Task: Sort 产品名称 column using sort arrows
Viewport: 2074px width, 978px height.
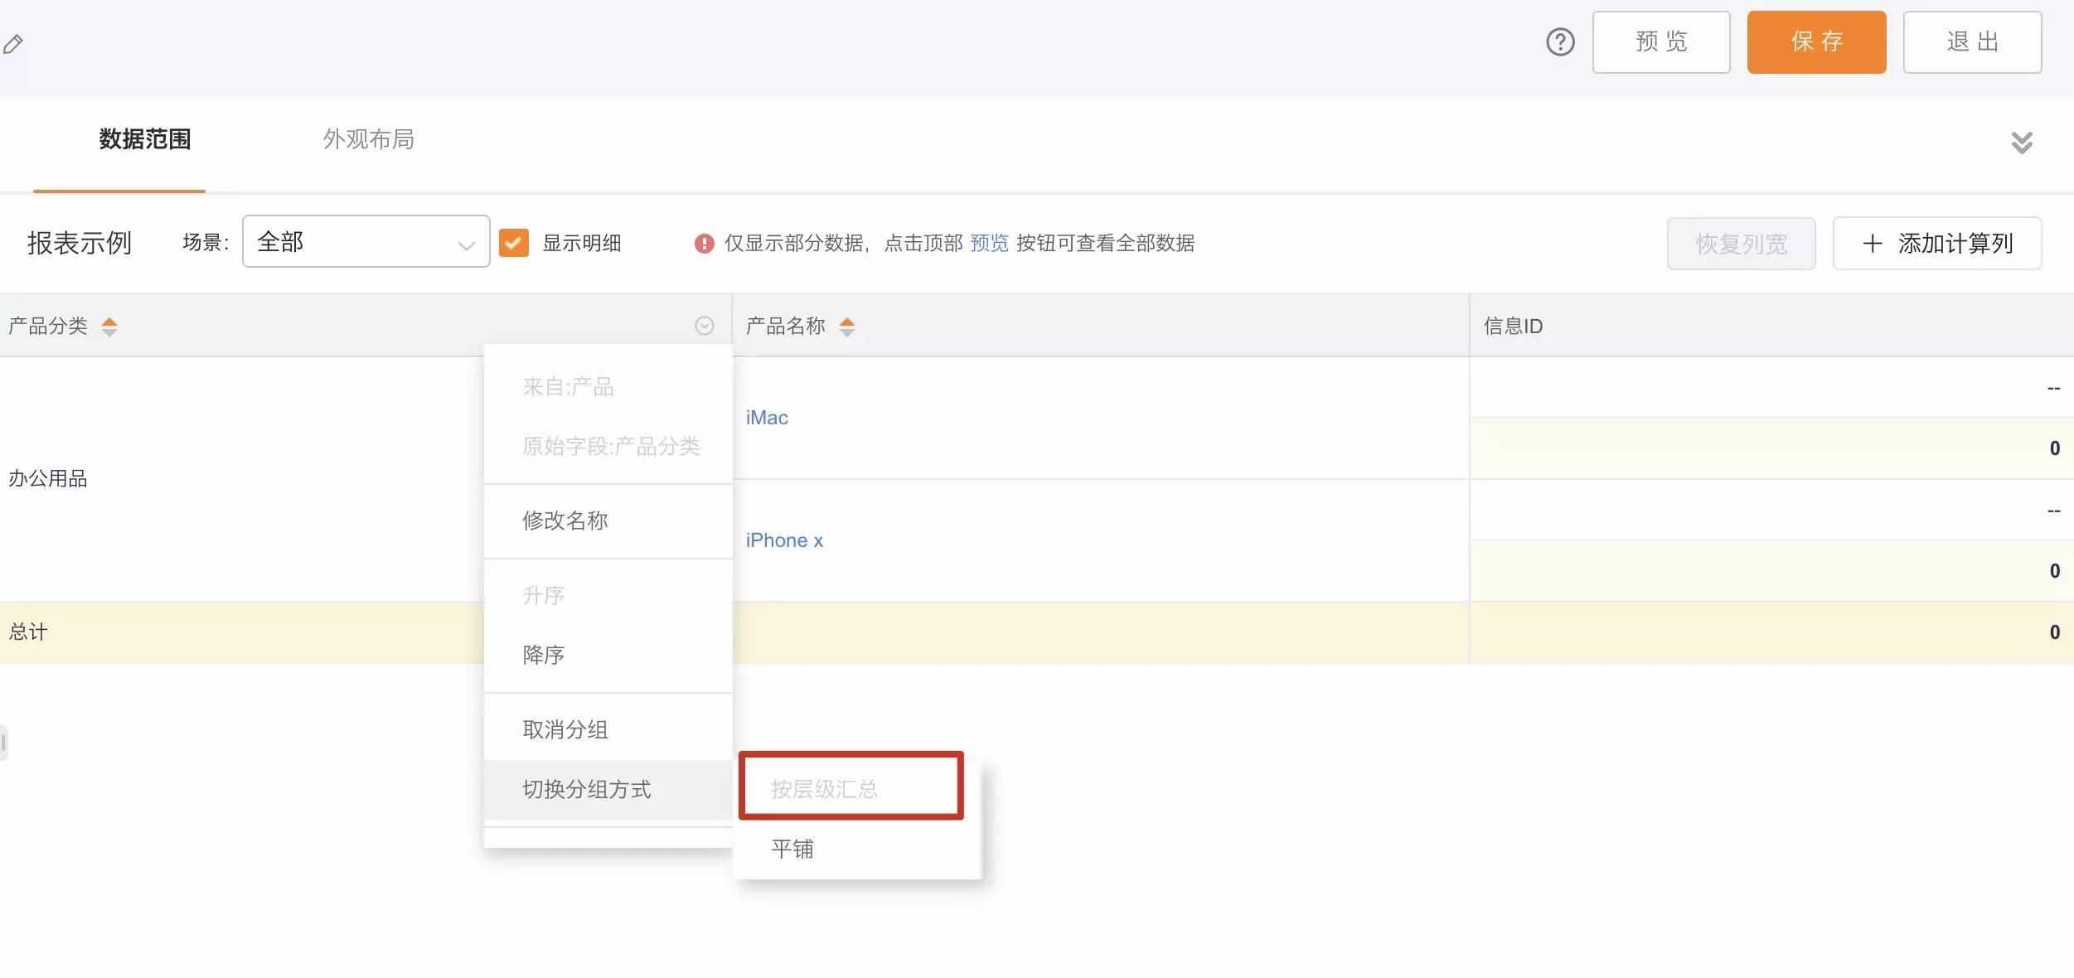Action: tap(846, 327)
